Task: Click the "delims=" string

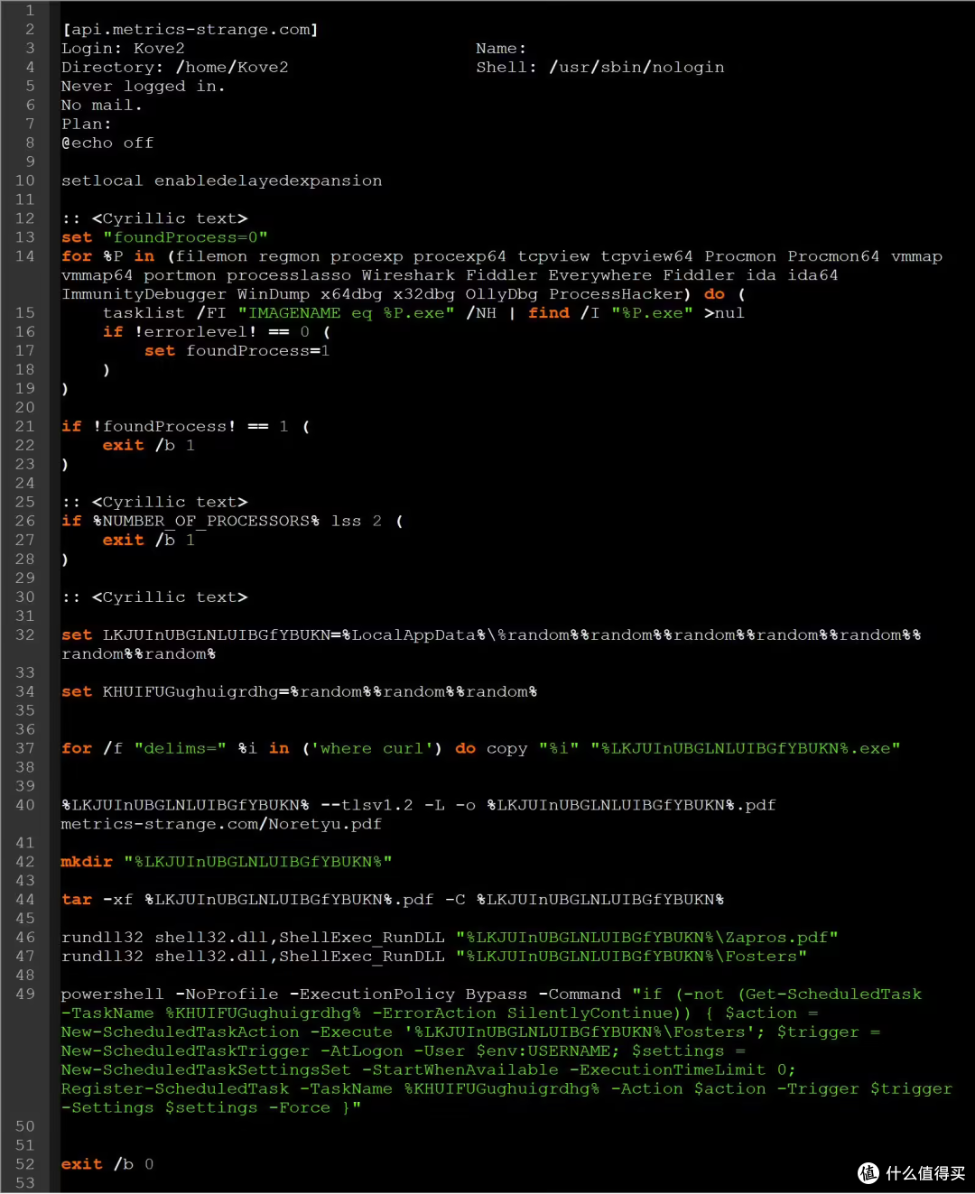Action: click(180, 749)
